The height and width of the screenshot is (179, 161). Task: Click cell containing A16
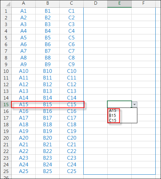(x=23, y=111)
